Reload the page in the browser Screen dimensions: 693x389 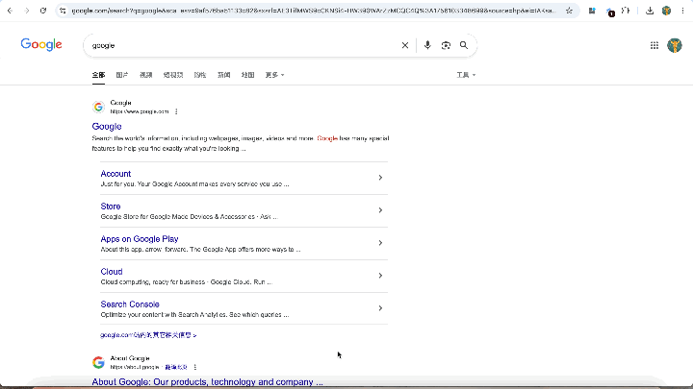pos(43,11)
